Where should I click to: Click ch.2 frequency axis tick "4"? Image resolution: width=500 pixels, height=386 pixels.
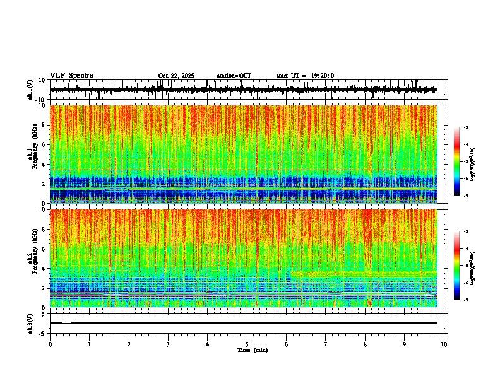click(44, 269)
